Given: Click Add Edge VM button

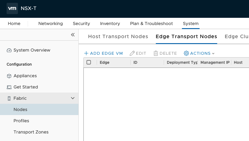Looking at the screenshot, I should 103,53.
